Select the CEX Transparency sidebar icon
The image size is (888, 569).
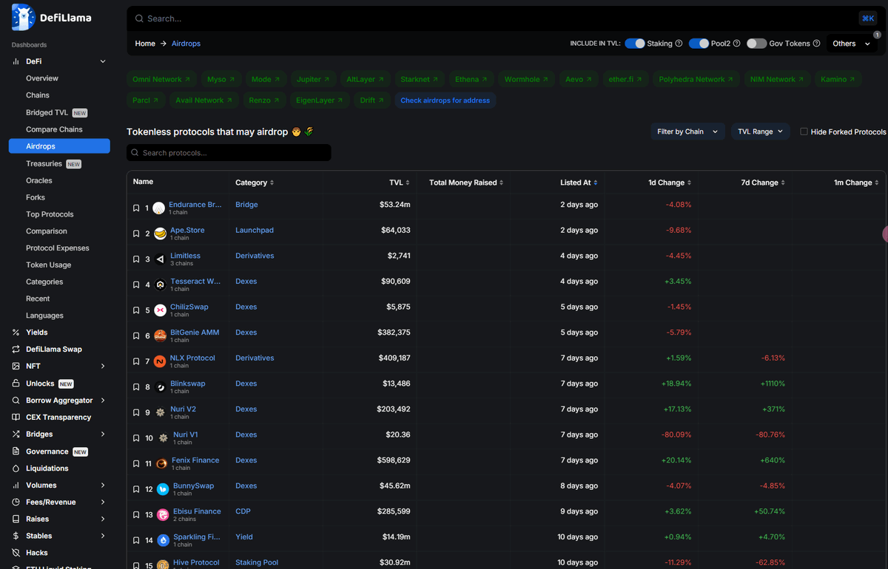point(16,417)
